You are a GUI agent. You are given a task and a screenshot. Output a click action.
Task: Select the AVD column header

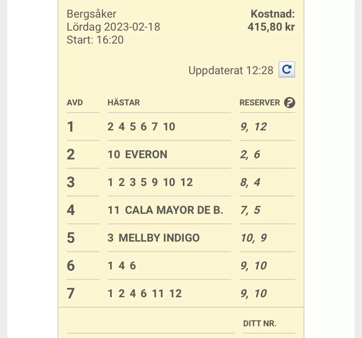75,103
